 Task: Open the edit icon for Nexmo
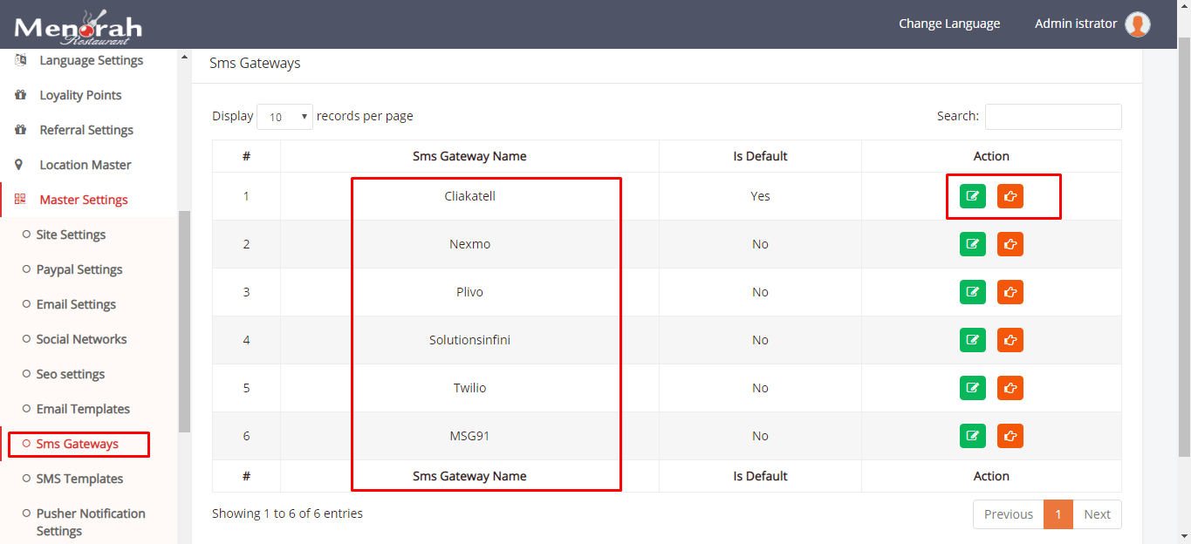click(972, 244)
